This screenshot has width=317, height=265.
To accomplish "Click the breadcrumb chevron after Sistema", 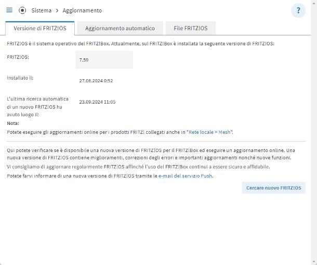I will (x=57, y=10).
